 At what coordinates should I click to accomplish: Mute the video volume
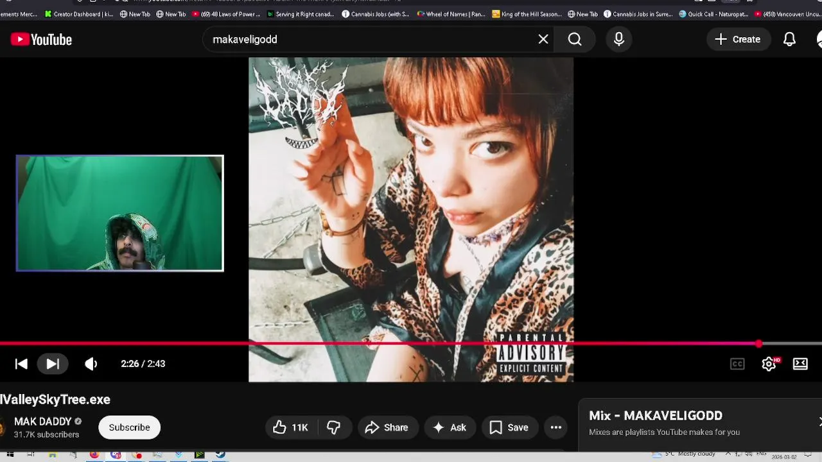pyautogui.click(x=91, y=364)
